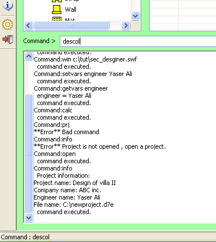Select the Wall label in element list
216x242 pixels.
pyautogui.click(x=70, y=10)
